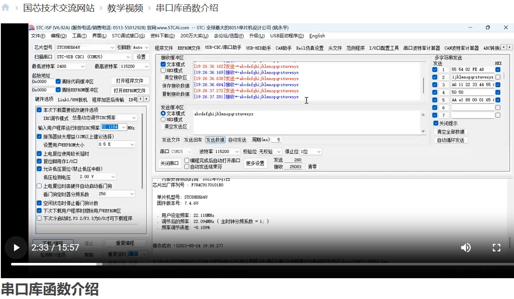
Task: Enable receive buffer HEX模式 checkbox
Action: click(163, 71)
